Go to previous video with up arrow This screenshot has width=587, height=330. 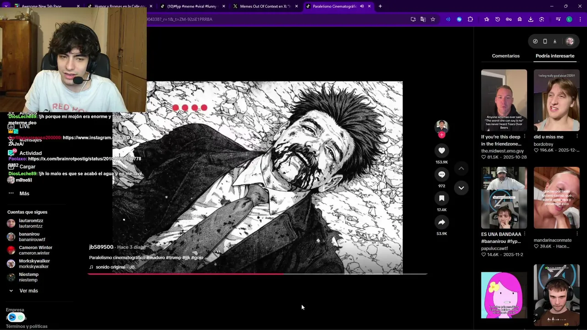(461, 169)
